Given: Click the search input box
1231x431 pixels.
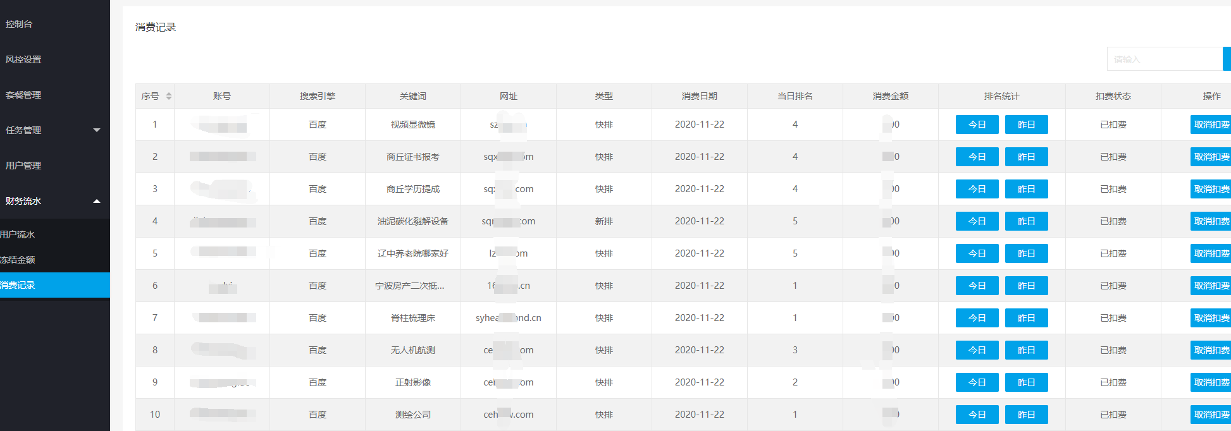Looking at the screenshot, I should click(1164, 59).
